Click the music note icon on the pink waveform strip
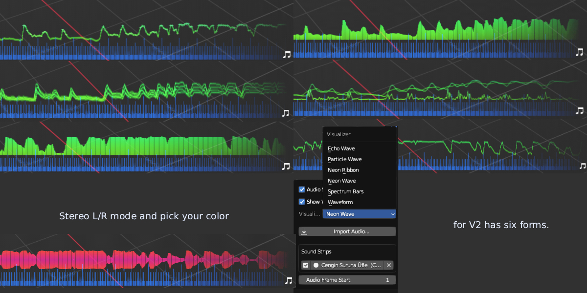587x293 pixels. [289, 280]
